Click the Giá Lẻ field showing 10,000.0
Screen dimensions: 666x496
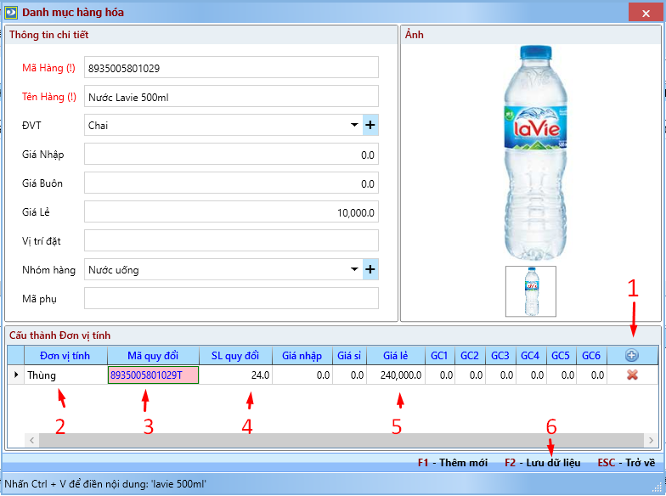click(231, 212)
